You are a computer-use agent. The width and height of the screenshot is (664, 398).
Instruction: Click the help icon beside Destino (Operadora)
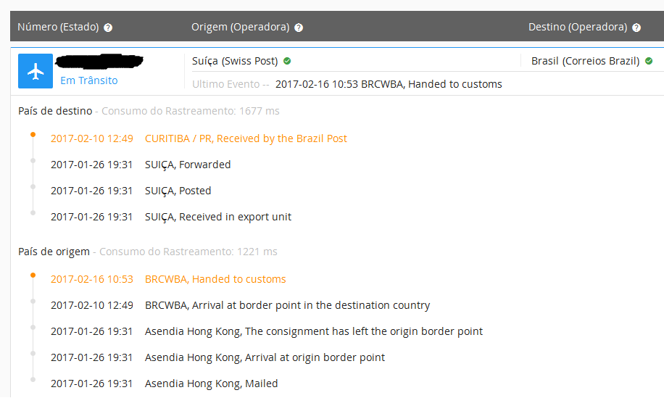point(636,28)
